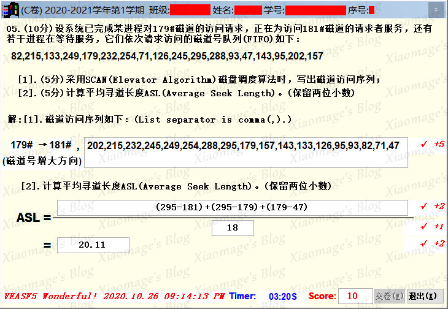Click the '班级:' label in the title bar

(x=160, y=10)
